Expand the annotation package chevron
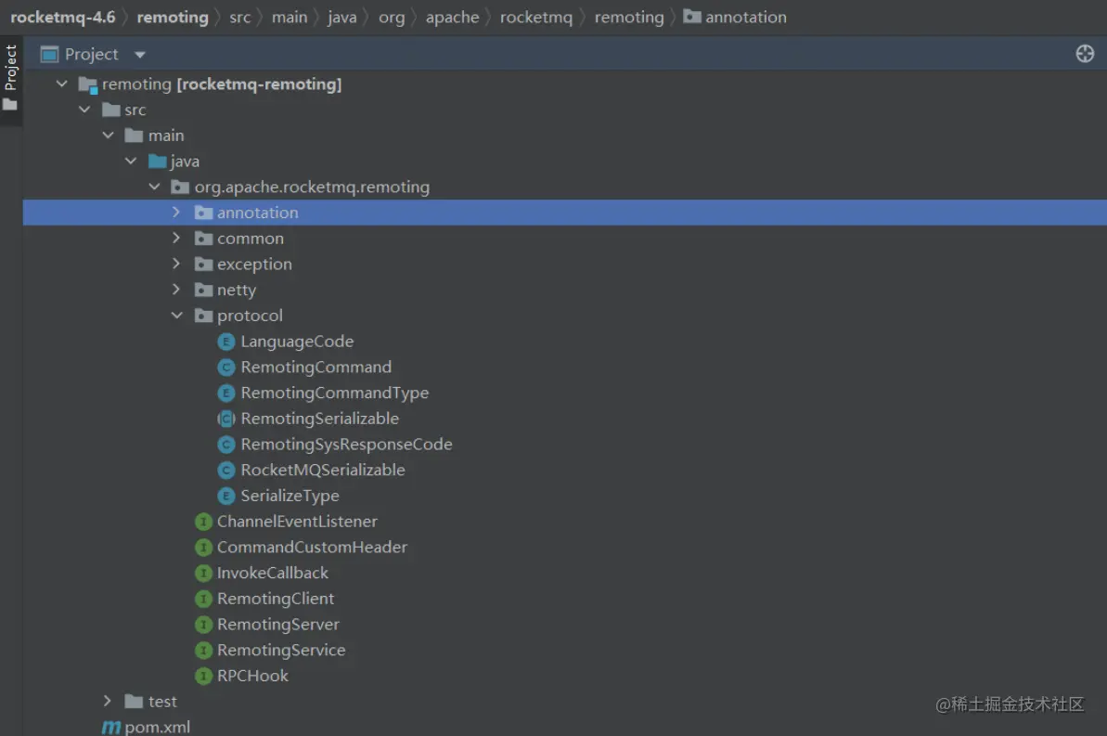Viewport: 1107px width, 736px height. (x=176, y=212)
